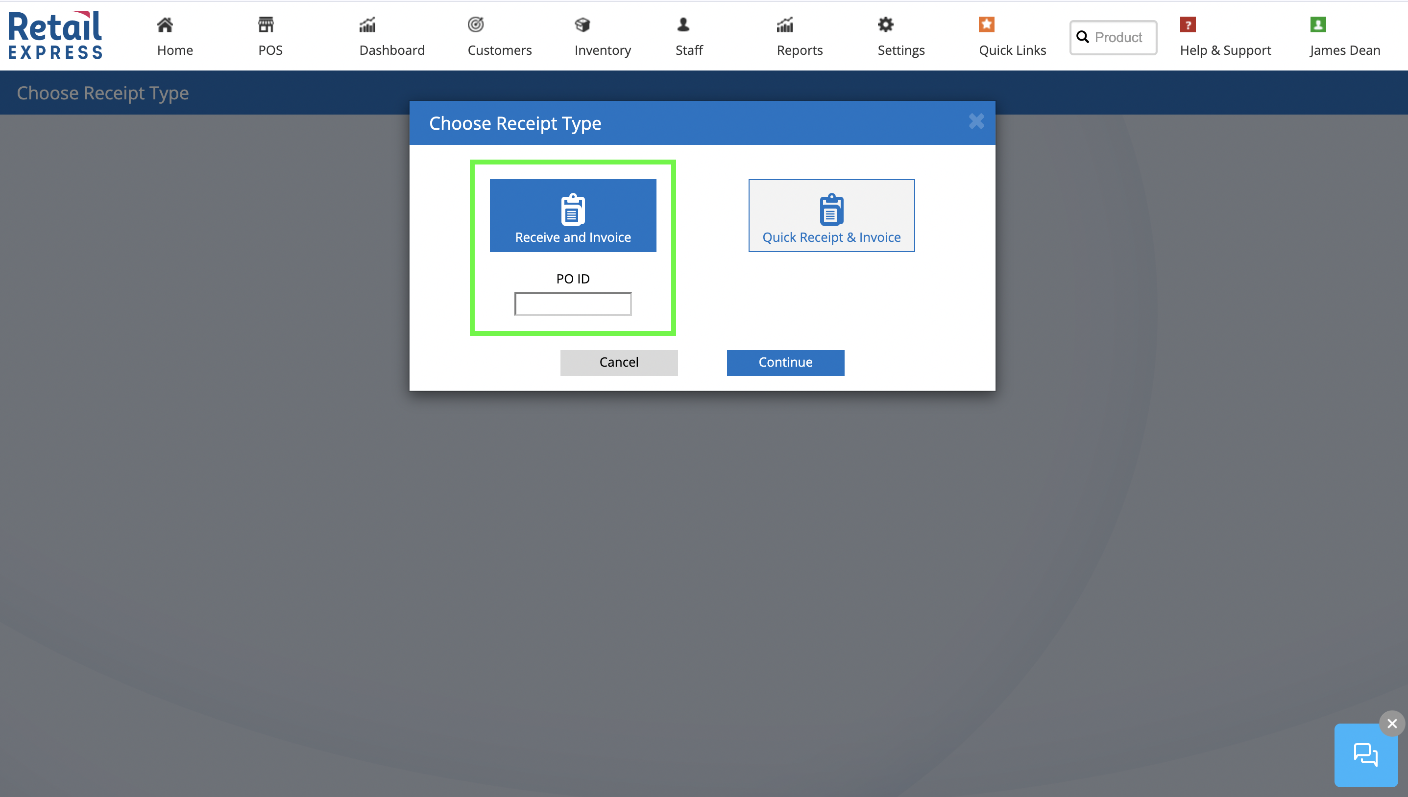Viewport: 1408px width, 797px height.
Task: Open the Reports menu label
Action: pos(800,50)
